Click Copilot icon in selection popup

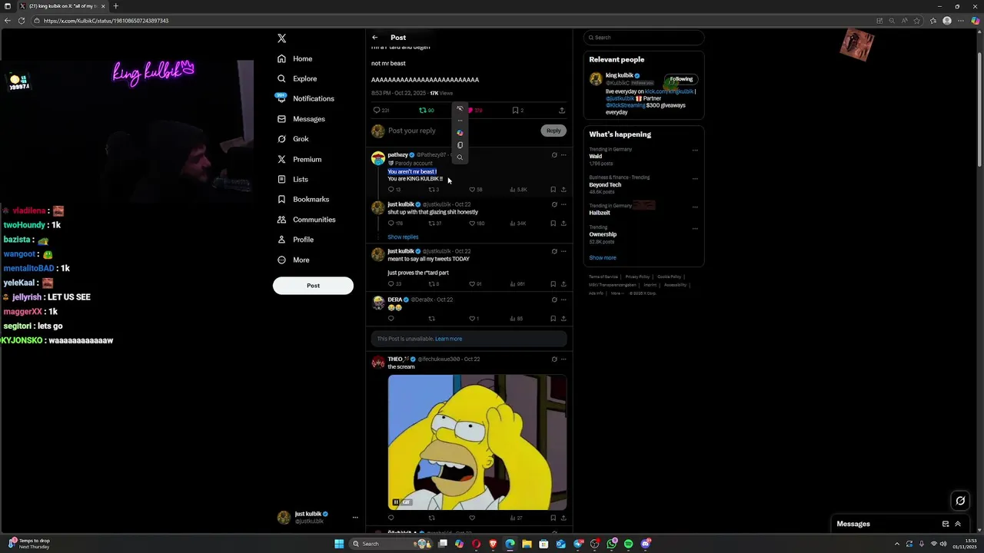click(460, 133)
